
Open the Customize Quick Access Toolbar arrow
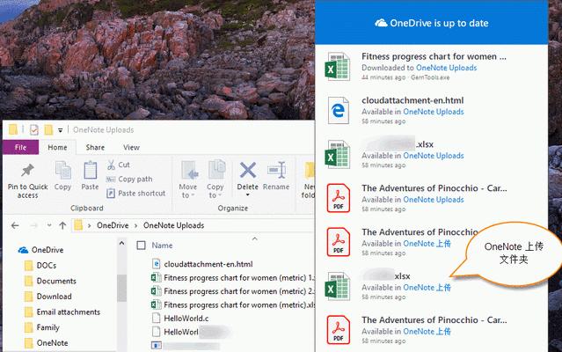click(x=60, y=130)
